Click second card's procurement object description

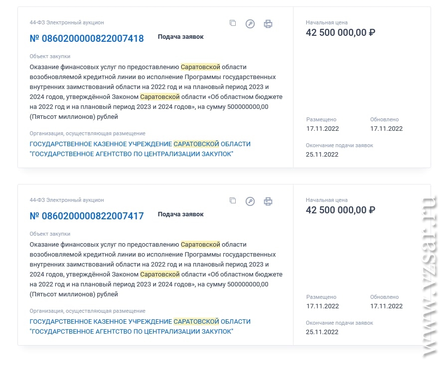(156, 269)
